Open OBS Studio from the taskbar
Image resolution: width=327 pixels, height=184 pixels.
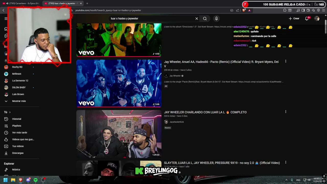[x=43, y=180]
